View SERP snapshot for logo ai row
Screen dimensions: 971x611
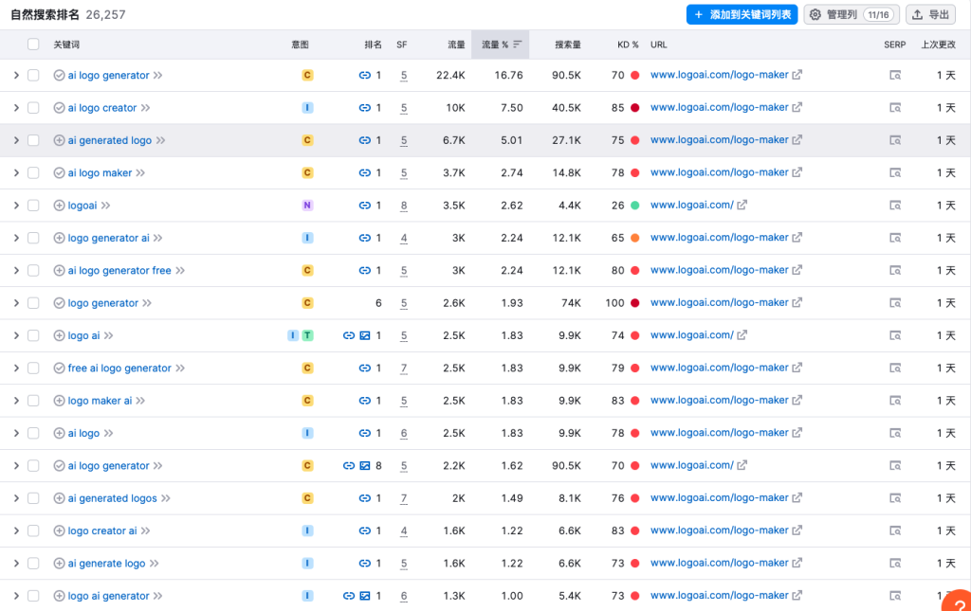tap(895, 335)
